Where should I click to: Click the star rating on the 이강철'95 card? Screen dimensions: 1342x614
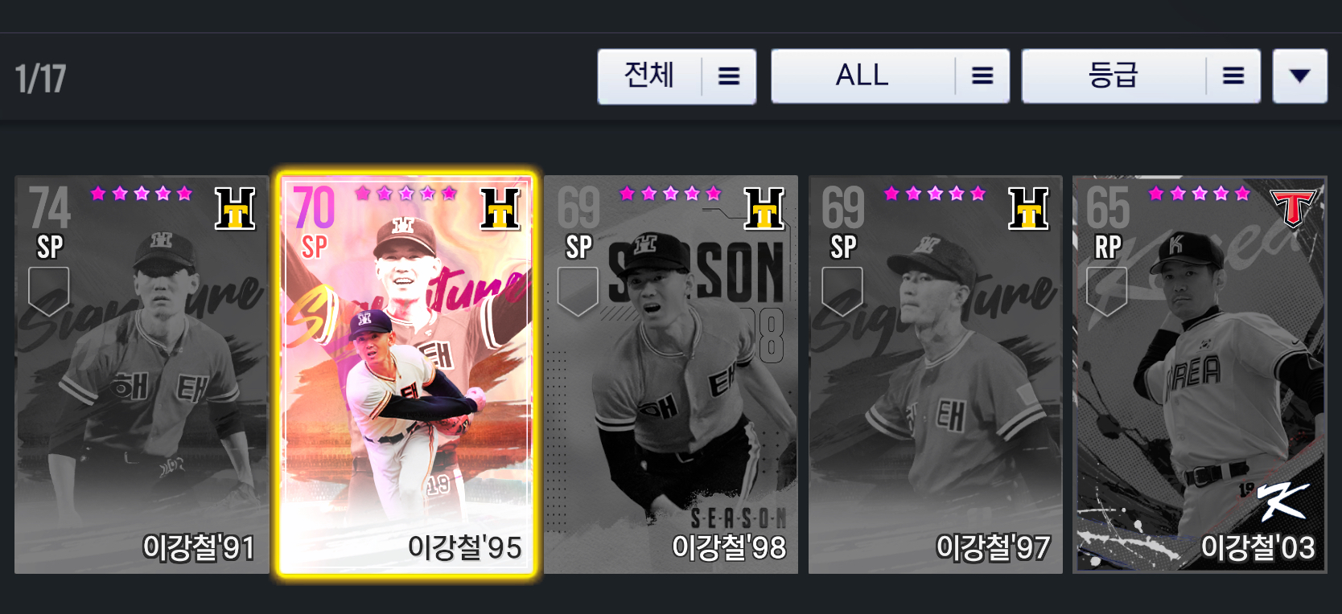[406, 194]
